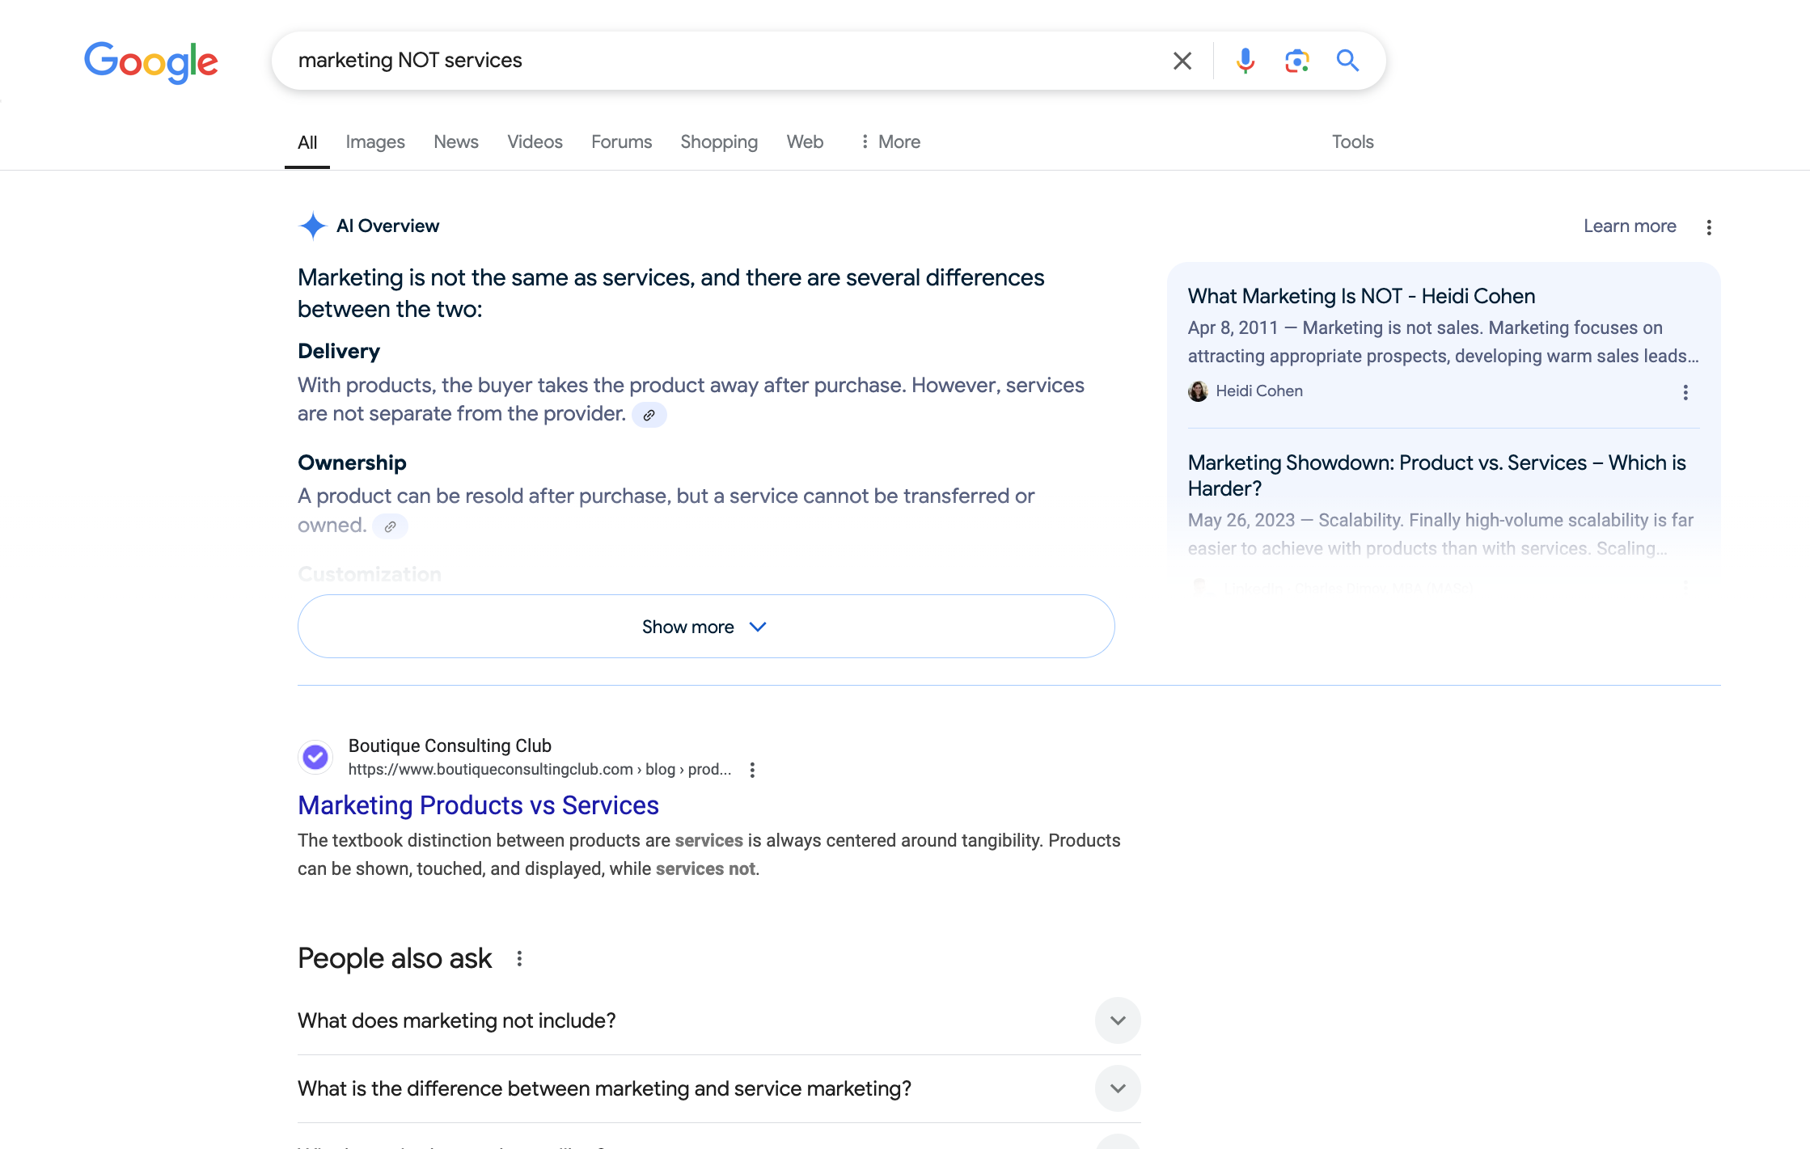This screenshot has width=1810, height=1149.
Task: Open the More tabs menu
Action: [x=890, y=142]
